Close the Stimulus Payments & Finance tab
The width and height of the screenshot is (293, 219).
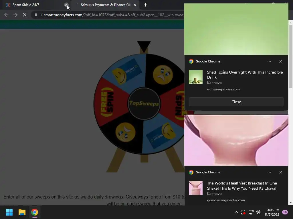[135, 5]
